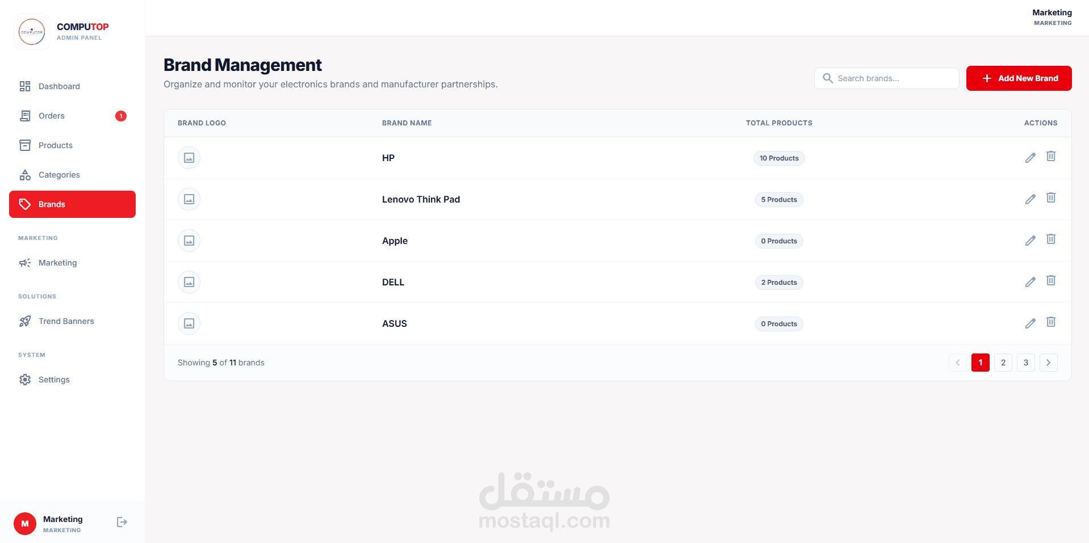
Task: Click the Trend Banners rocket icon
Action: pos(25,321)
